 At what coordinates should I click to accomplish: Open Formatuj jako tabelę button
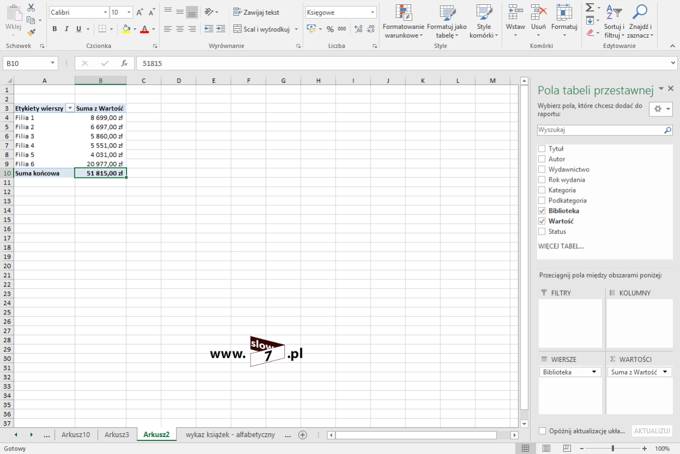tap(447, 22)
